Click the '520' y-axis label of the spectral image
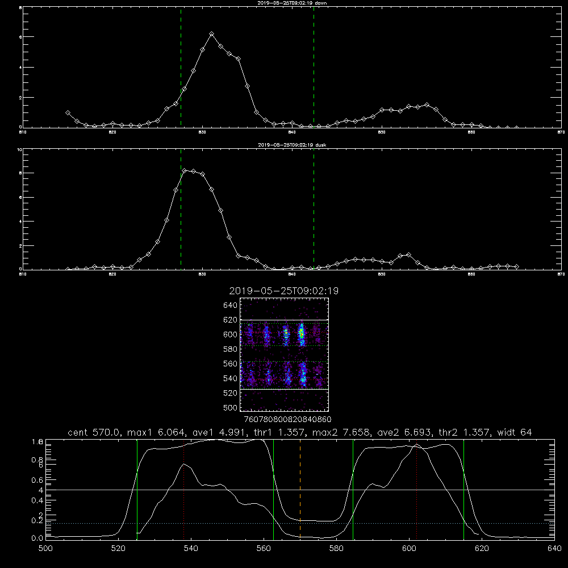This screenshot has width=568, height=568. tap(230, 393)
